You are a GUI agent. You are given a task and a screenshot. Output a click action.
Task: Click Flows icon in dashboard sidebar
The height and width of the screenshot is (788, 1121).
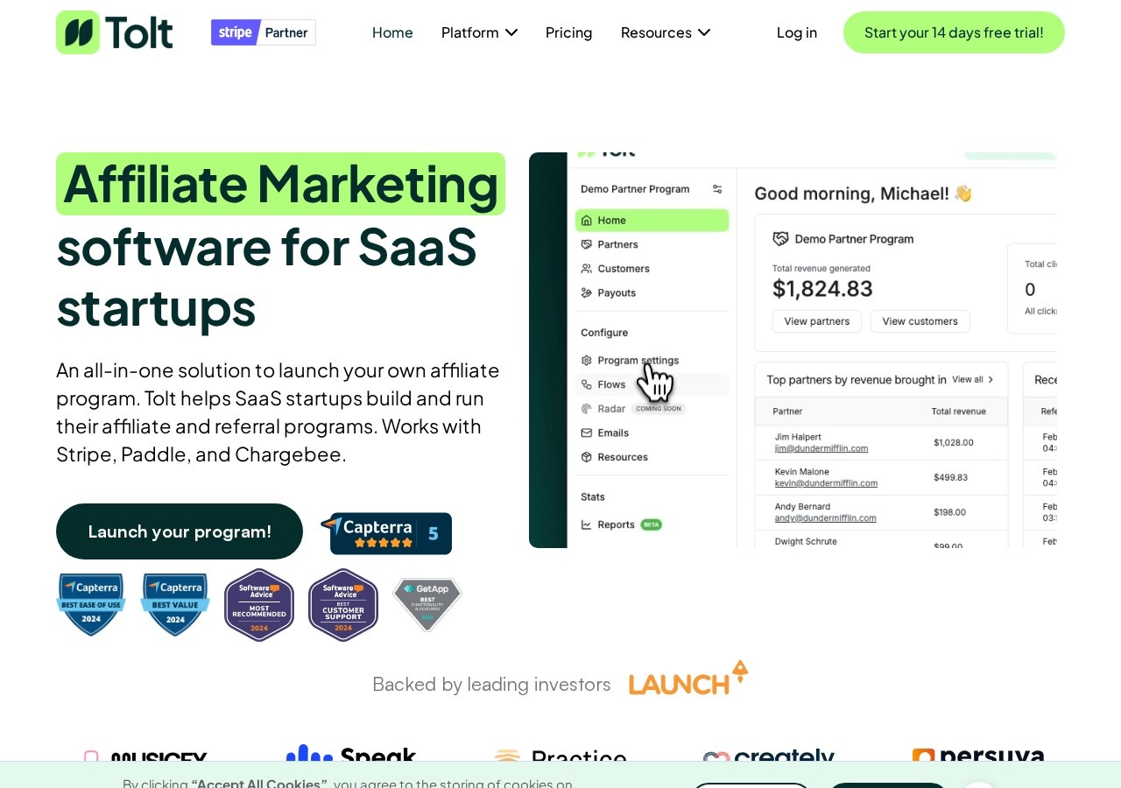(587, 384)
